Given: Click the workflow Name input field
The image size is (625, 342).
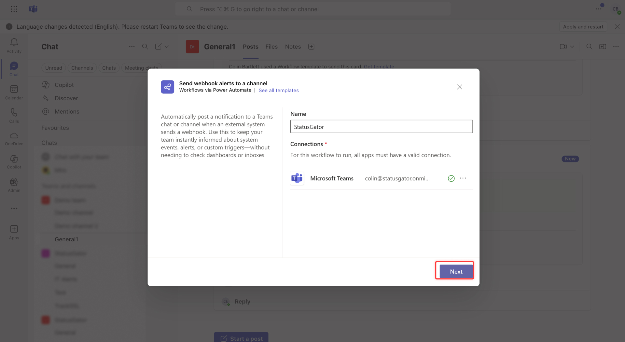Looking at the screenshot, I should (381, 126).
